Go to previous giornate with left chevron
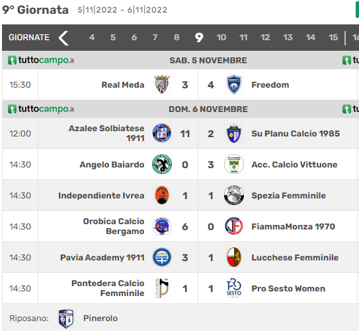The width and height of the screenshot is (359, 331). [x=64, y=38]
